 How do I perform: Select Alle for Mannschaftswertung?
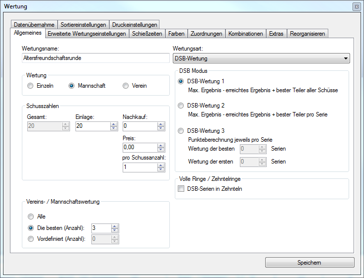pyautogui.click(x=31, y=217)
